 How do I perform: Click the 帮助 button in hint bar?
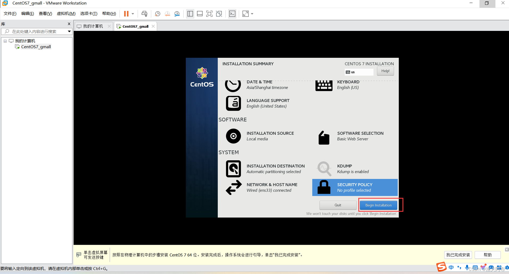(488, 255)
